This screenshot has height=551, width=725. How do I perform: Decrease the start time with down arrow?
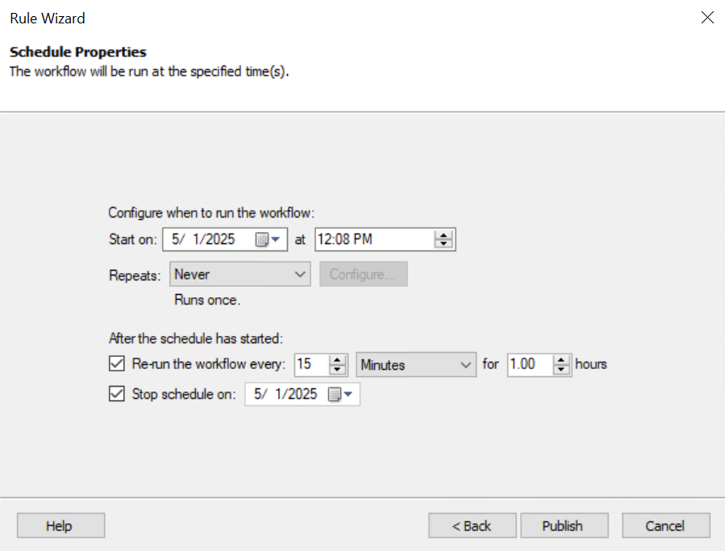[x=444, y=243]
